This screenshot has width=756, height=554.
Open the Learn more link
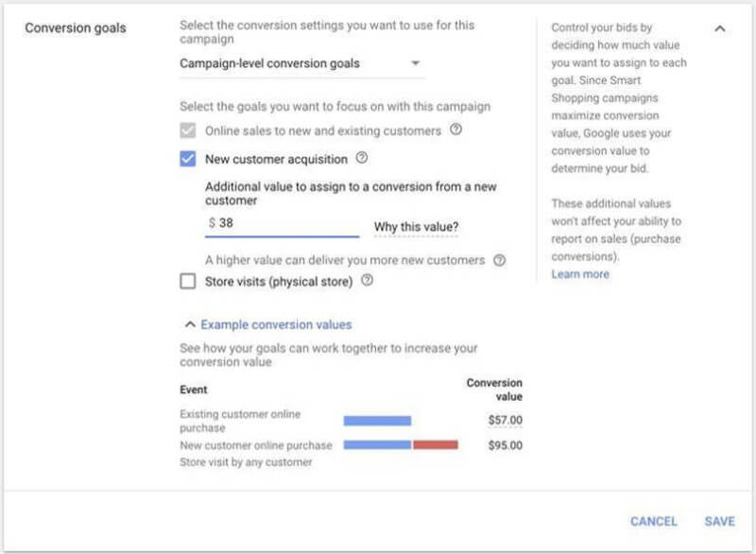(x=580, y=274)
